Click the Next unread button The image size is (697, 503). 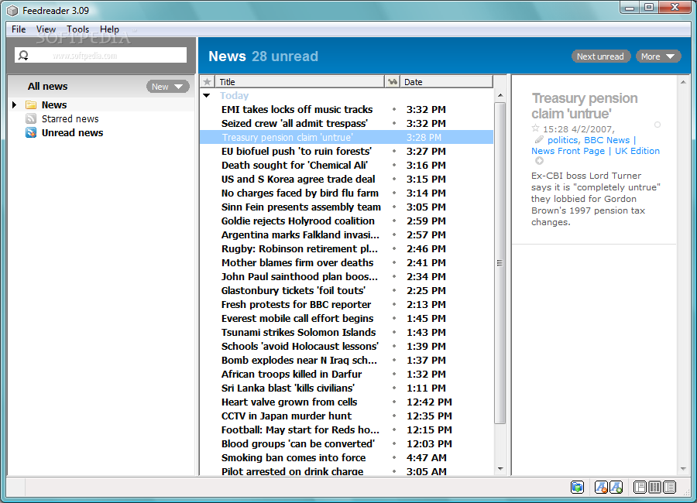(600, 56)
